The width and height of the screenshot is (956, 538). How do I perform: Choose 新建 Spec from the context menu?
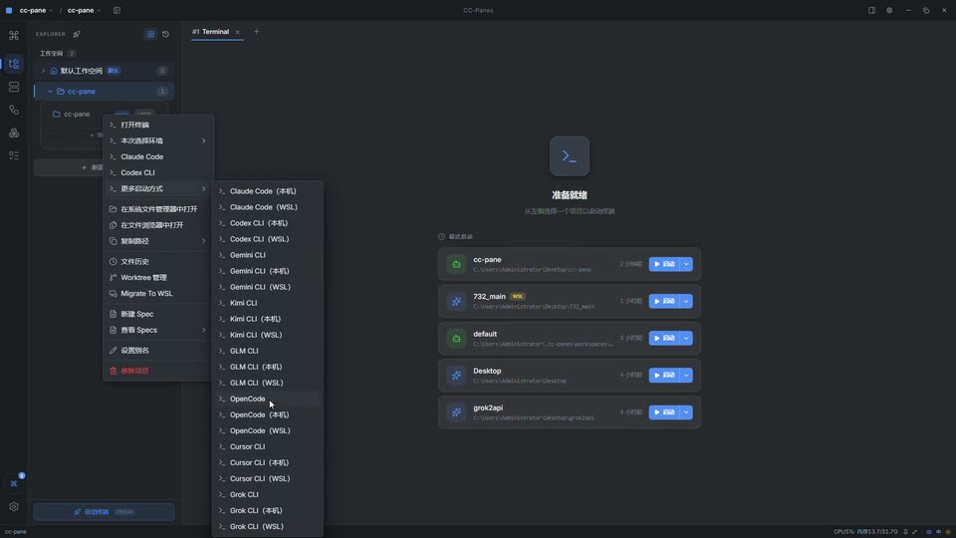[x=158, y=314]
